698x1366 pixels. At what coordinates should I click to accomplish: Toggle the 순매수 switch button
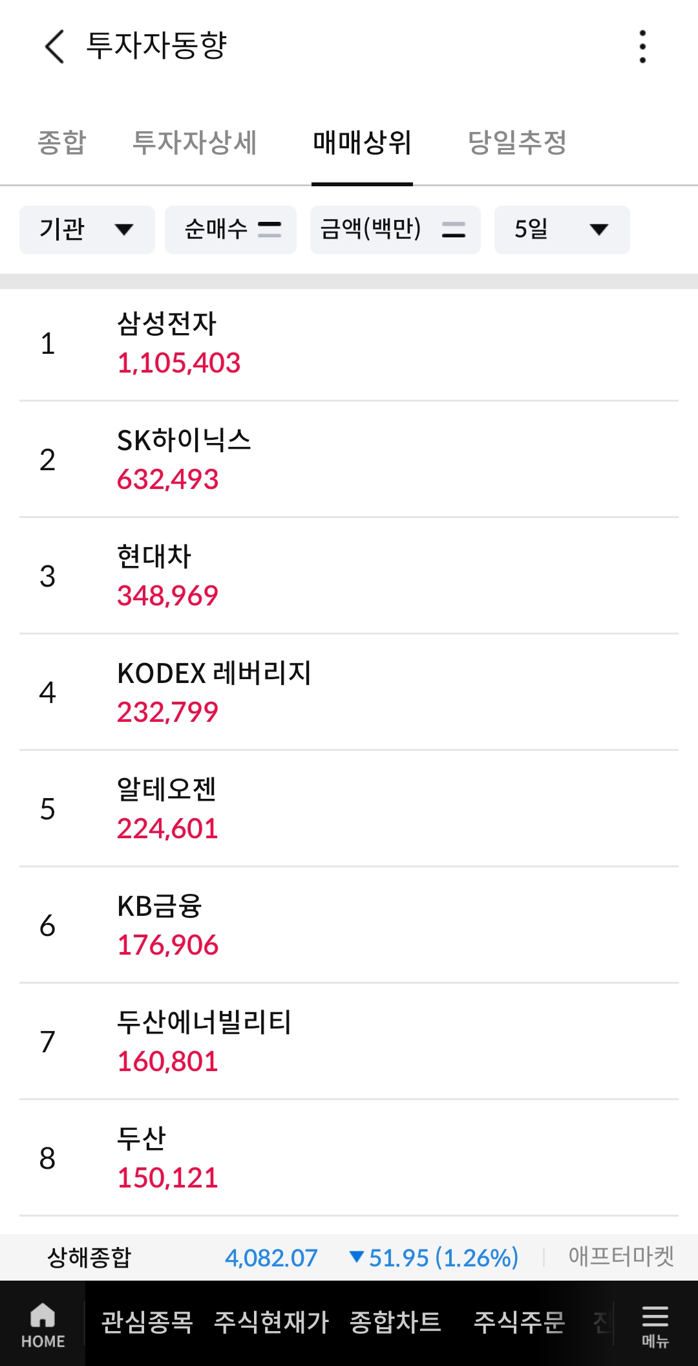[x=231, y=230]
